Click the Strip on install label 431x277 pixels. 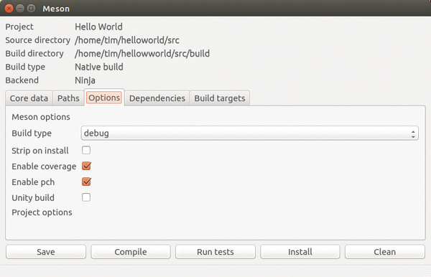[40, 151]
